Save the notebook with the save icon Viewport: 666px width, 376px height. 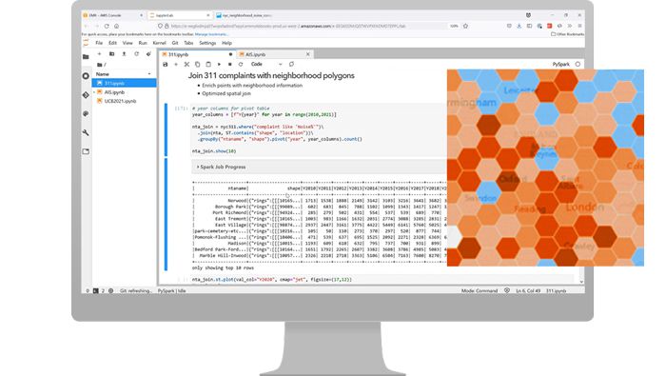click(166, 64)
